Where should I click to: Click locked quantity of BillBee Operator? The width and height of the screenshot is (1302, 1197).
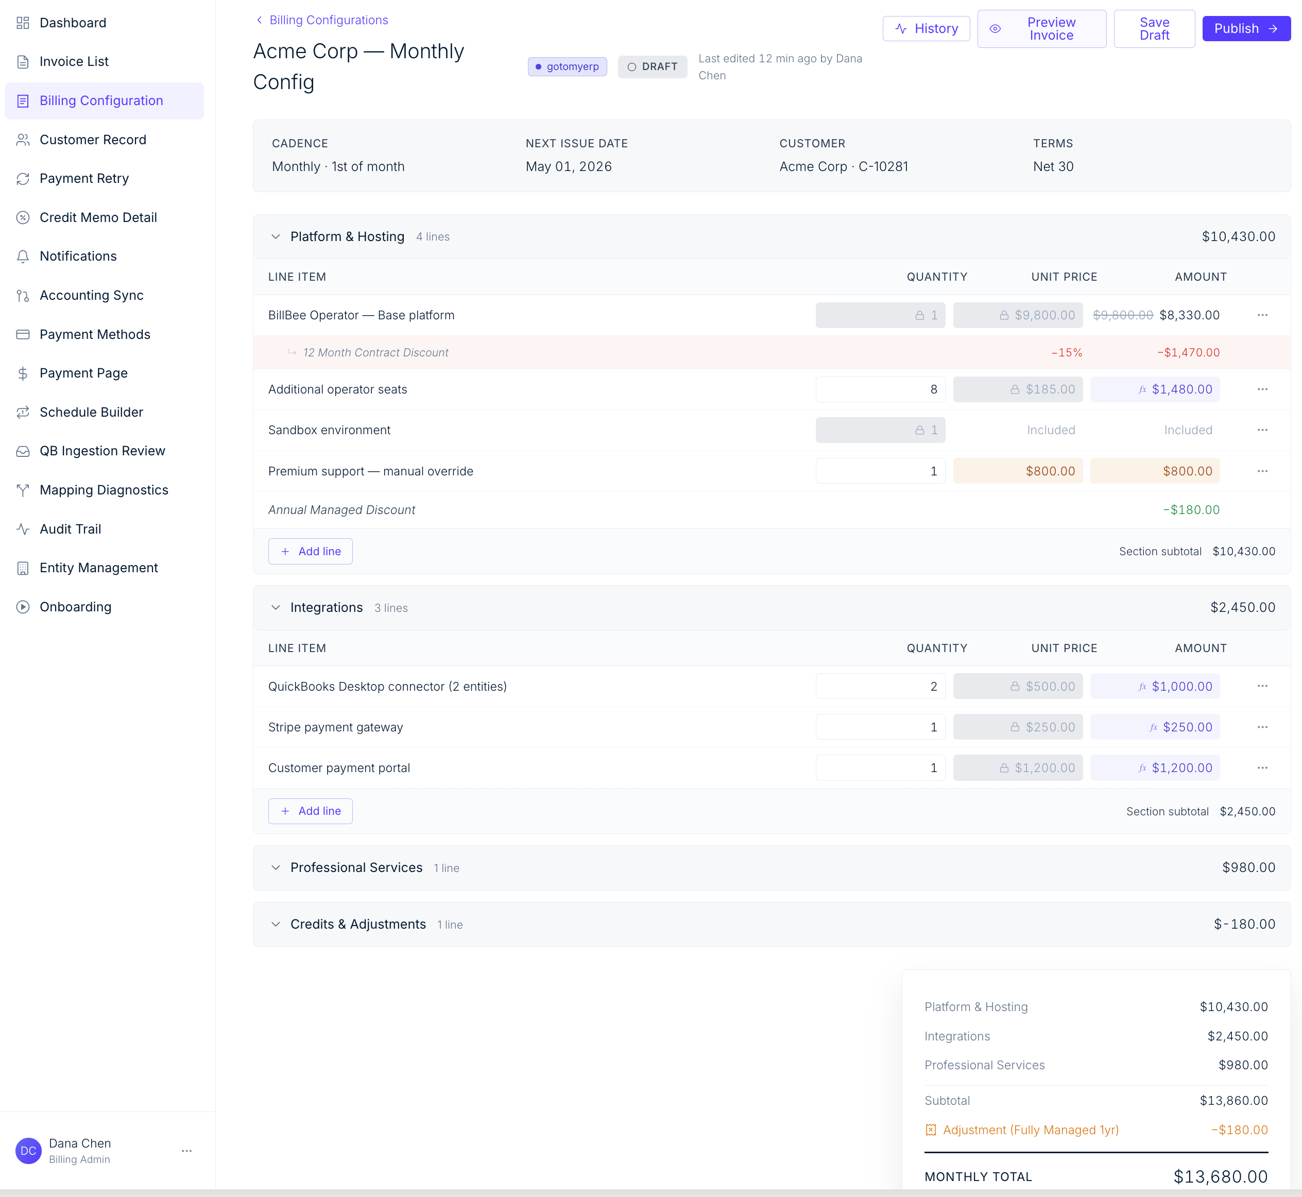(x=880, y=315)
